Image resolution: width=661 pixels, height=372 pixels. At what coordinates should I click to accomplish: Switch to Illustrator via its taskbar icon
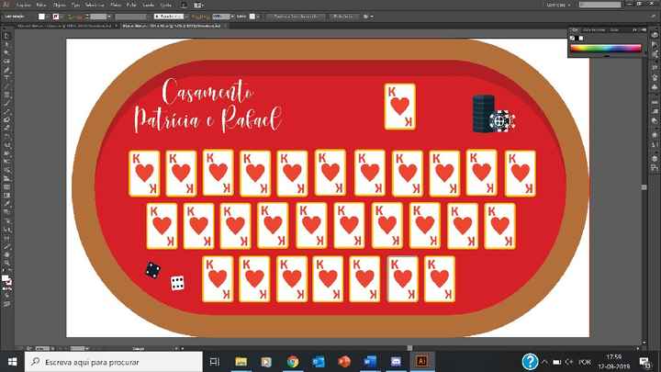click(x=422, y=361)
